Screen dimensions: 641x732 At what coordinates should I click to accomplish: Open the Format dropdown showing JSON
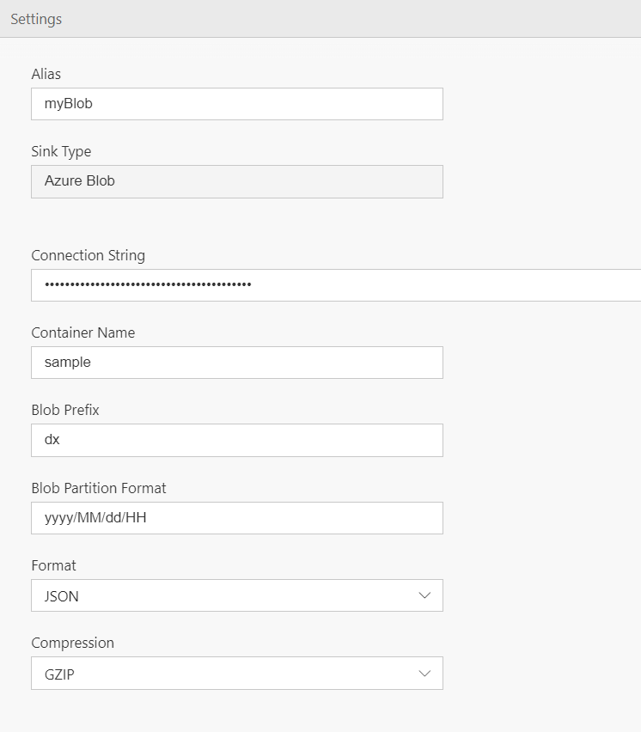pos(237,595)
